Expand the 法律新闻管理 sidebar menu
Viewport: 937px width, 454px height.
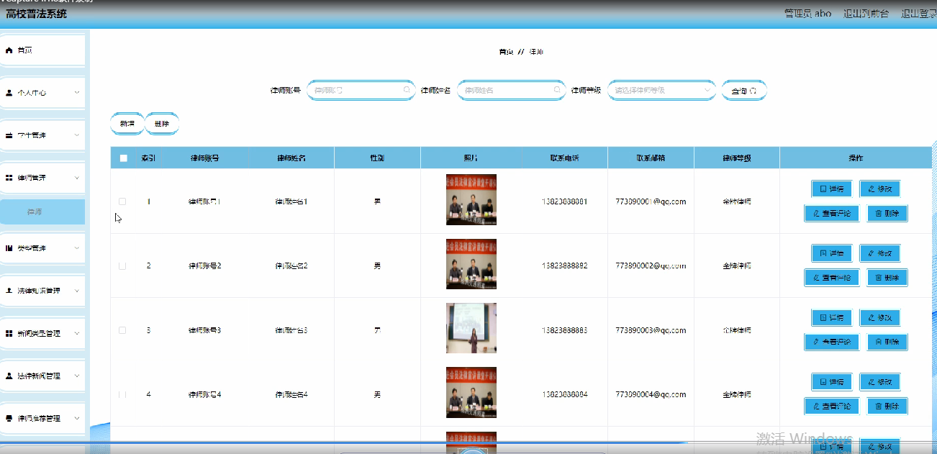click(42, 376)
